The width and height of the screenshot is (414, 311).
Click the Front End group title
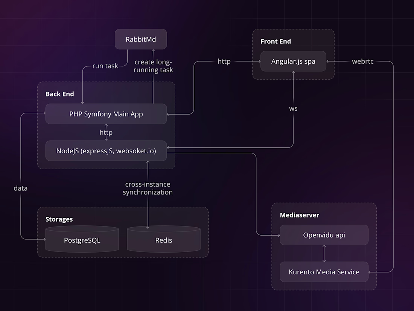coord(275,41)
